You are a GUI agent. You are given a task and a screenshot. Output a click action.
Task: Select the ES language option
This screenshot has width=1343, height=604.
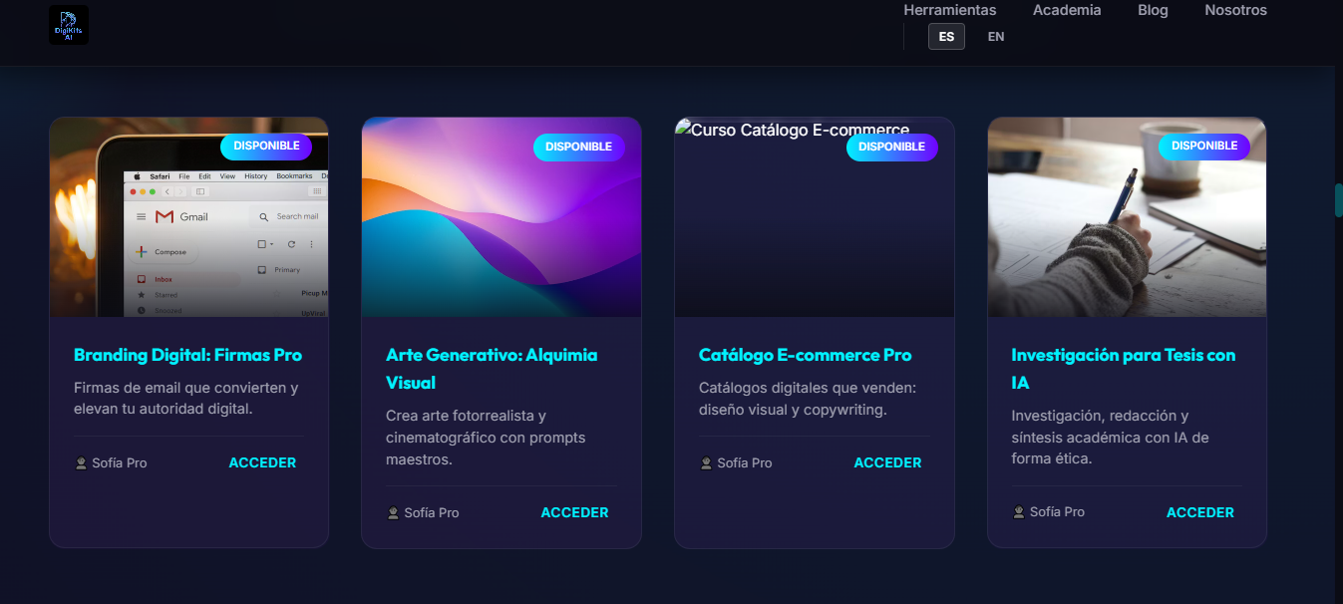[945, 36]
